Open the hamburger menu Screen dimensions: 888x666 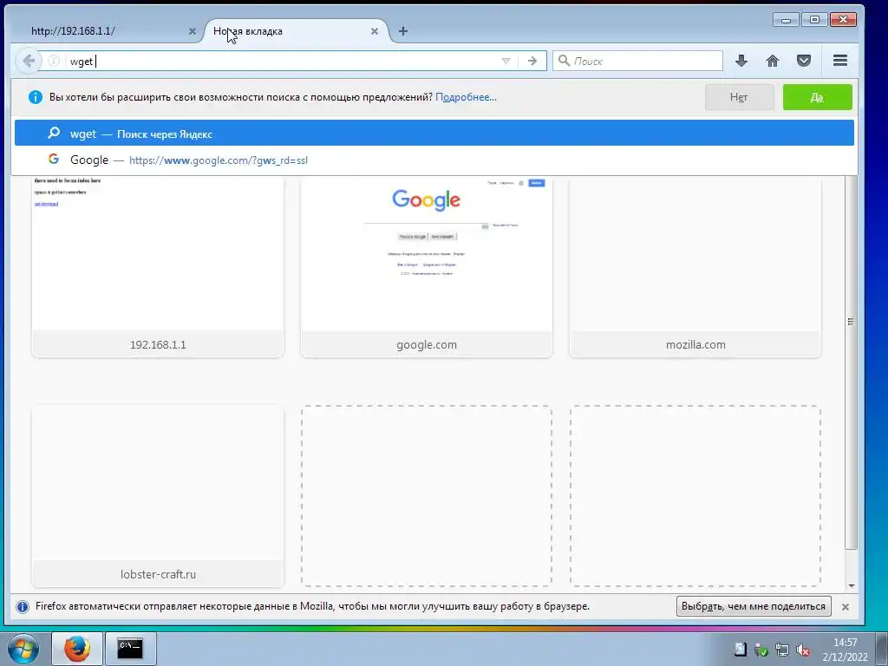click(840, 60)
